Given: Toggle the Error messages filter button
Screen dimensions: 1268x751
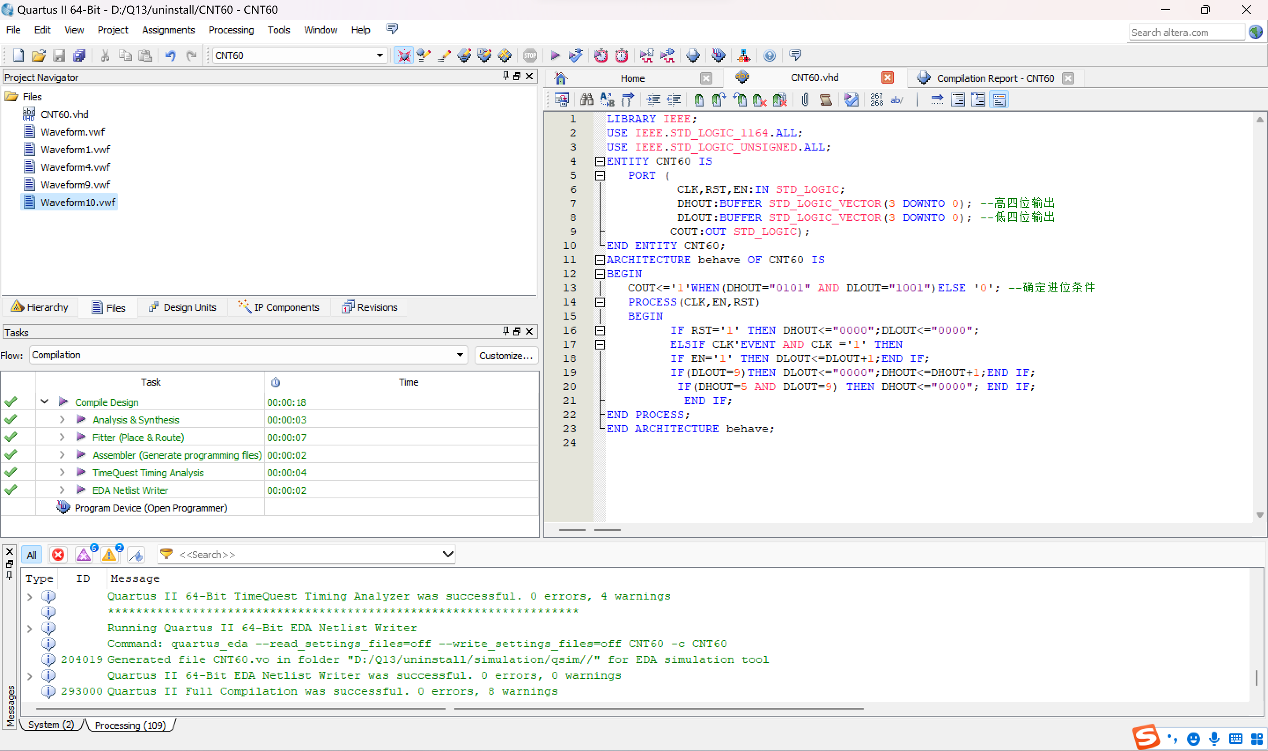Looking at the screenshot, I should pyautogui.click(x=58, y=555).
